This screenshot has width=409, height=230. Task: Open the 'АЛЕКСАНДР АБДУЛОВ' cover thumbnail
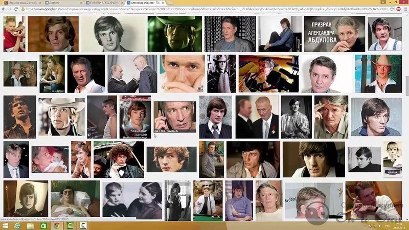(135, 117)
